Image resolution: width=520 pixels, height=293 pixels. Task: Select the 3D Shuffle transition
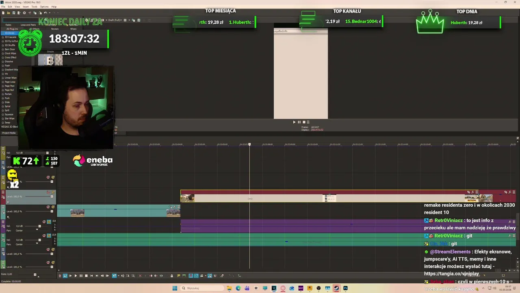click(10, 45)
